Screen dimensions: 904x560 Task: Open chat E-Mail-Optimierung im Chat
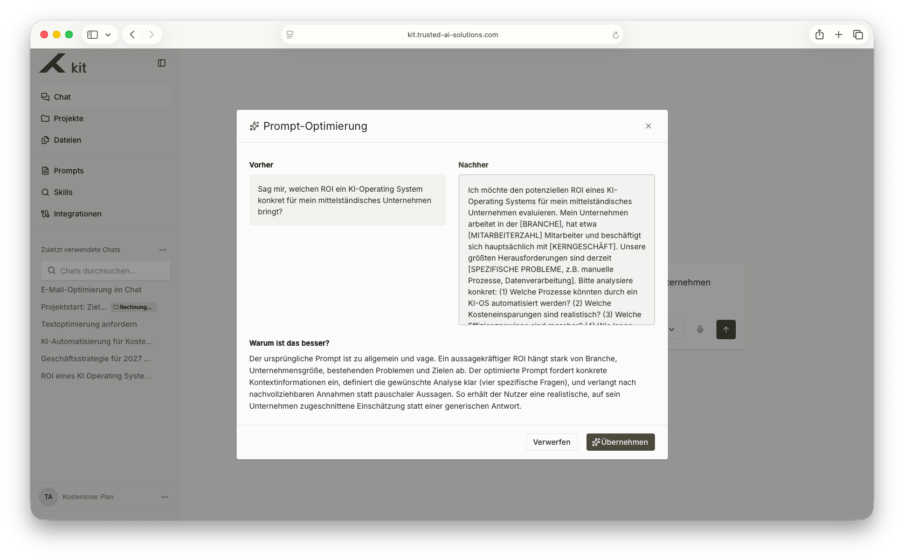click(x=91, y=290)
